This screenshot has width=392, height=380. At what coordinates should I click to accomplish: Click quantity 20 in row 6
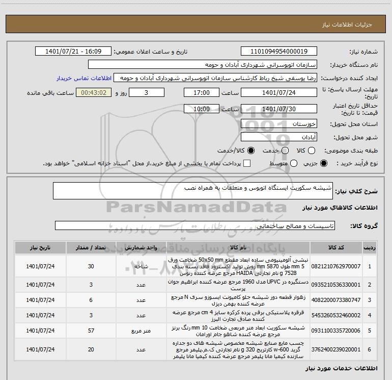(x=91, y=349)
